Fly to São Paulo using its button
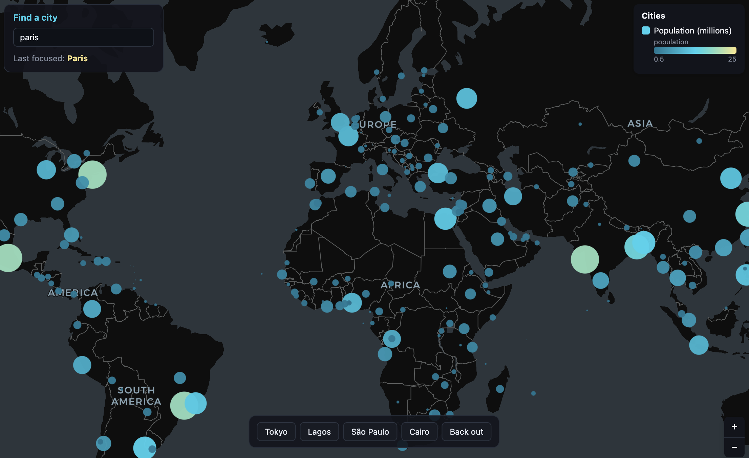Image resolution: width=749 pixels, height=458 pixels. [x=370, y=432]
